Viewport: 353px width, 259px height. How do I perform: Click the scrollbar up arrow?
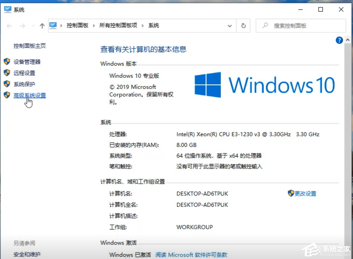point(347,40)
